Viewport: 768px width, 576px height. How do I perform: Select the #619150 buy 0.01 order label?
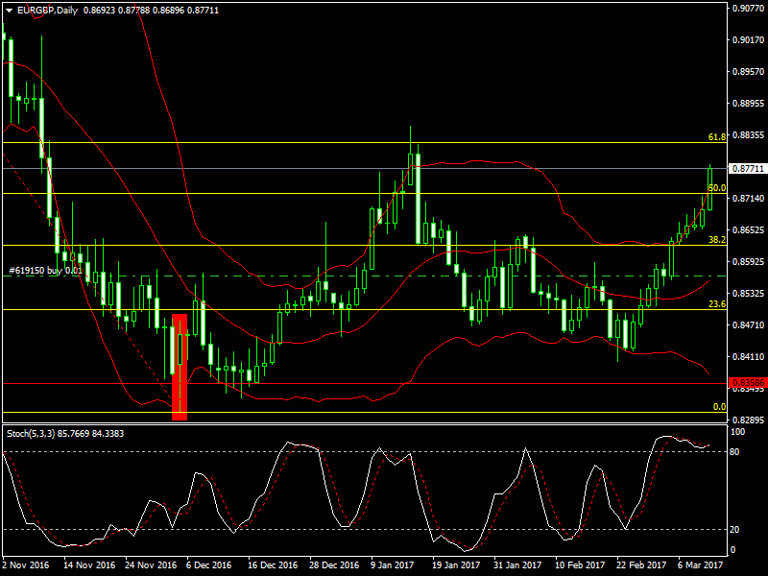point(45,271)
